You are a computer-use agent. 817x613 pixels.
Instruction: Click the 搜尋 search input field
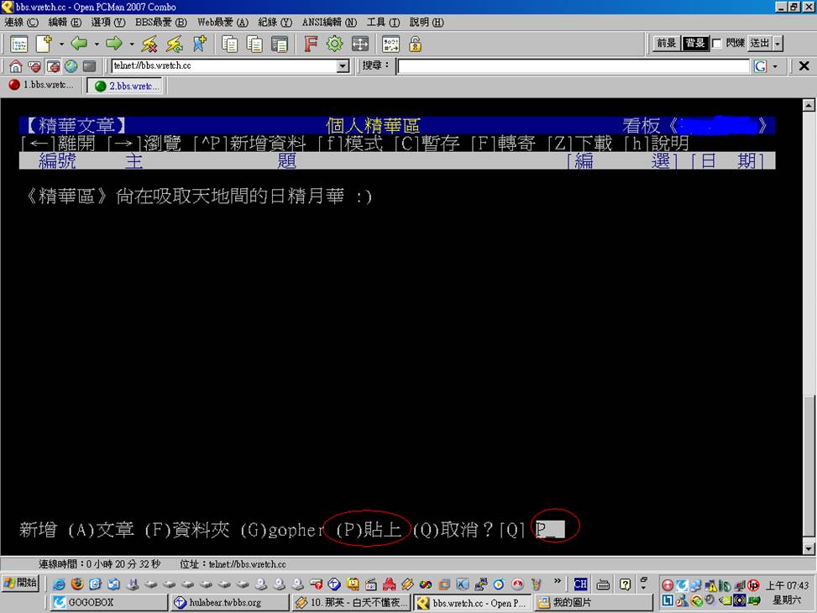573,66
